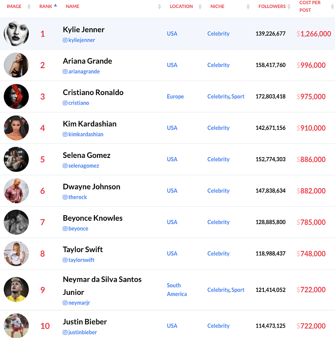
Task: Click Instagram icon next to neymarjr
Action: (65, 303)
